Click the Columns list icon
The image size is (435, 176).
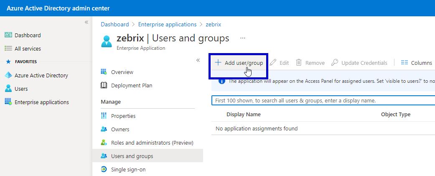pos(404,63)
